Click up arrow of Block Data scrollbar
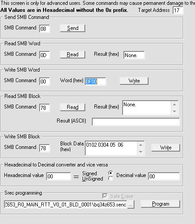The width and height of the screenshot is (195, 224). point(141,145)
